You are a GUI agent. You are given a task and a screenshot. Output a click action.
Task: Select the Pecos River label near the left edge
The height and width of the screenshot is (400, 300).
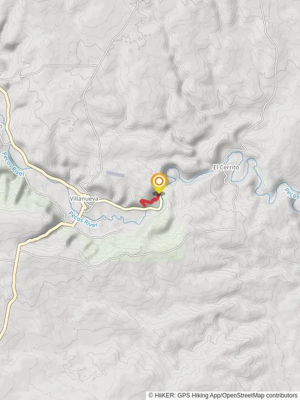(x=13, y=164)
